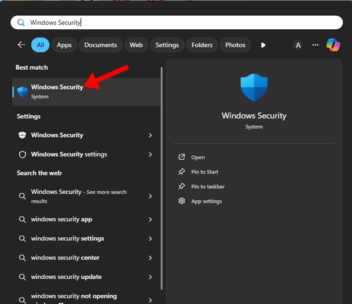Show more filter tabs with play arrow
The width and height of the screenshot is (352, 304).
pyautogui.click(x=263, y=45)
